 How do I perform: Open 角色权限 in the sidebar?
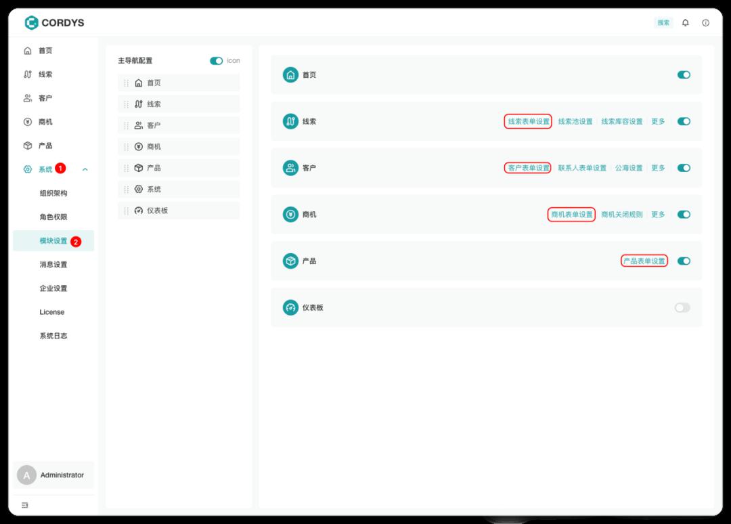point(53,217)
